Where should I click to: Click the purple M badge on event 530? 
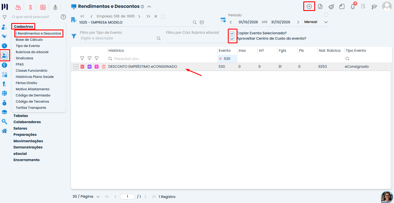coord(90,67)
